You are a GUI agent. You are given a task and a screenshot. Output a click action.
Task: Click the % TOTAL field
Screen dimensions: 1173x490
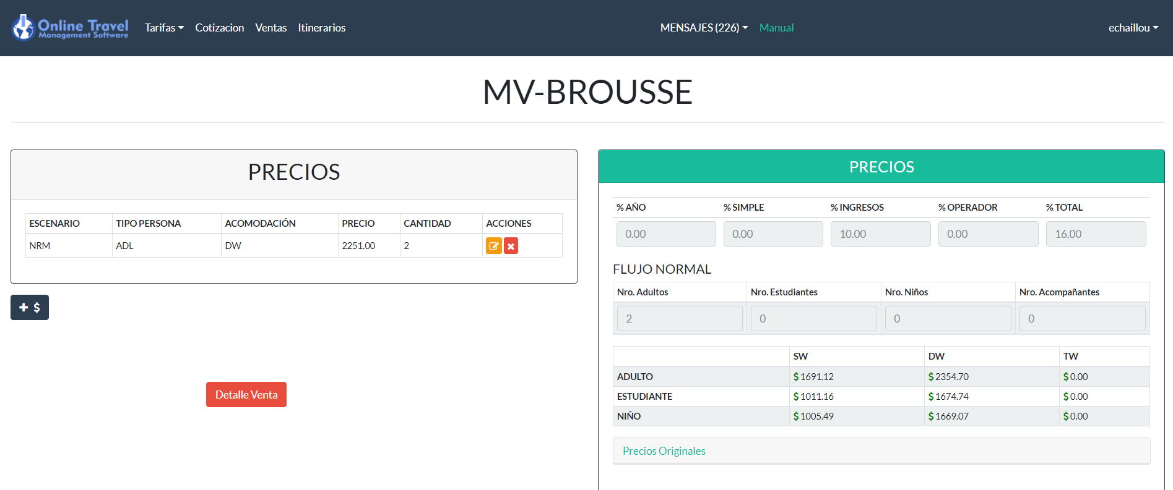1096,234
